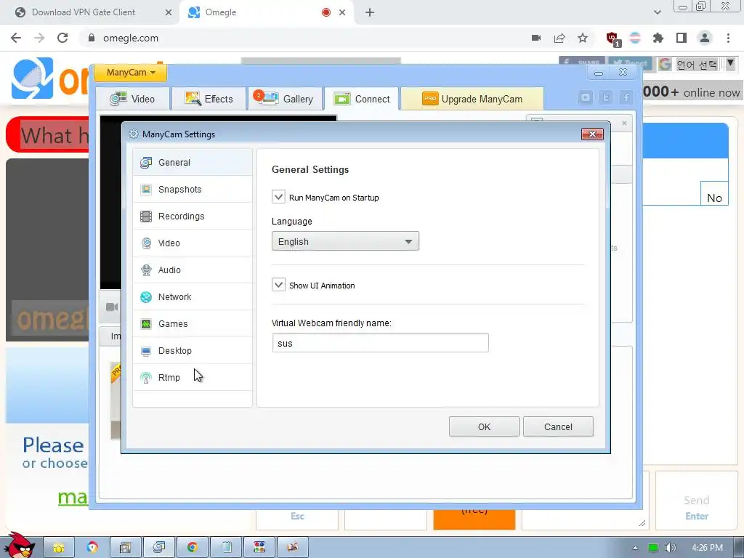Open General settings category
The image size is (744, 558).
[192, 162]
